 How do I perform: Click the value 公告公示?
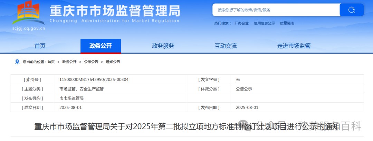point(244,89)
